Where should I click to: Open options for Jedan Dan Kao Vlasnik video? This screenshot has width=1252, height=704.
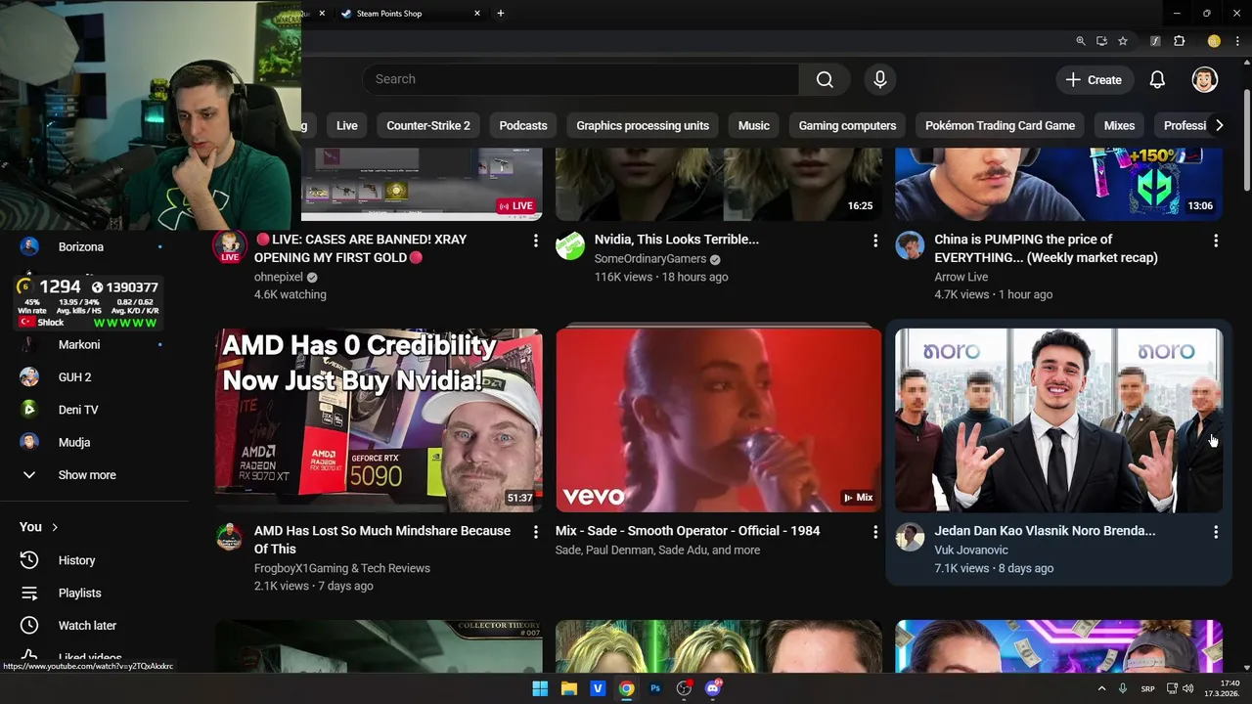point(1216,532)
